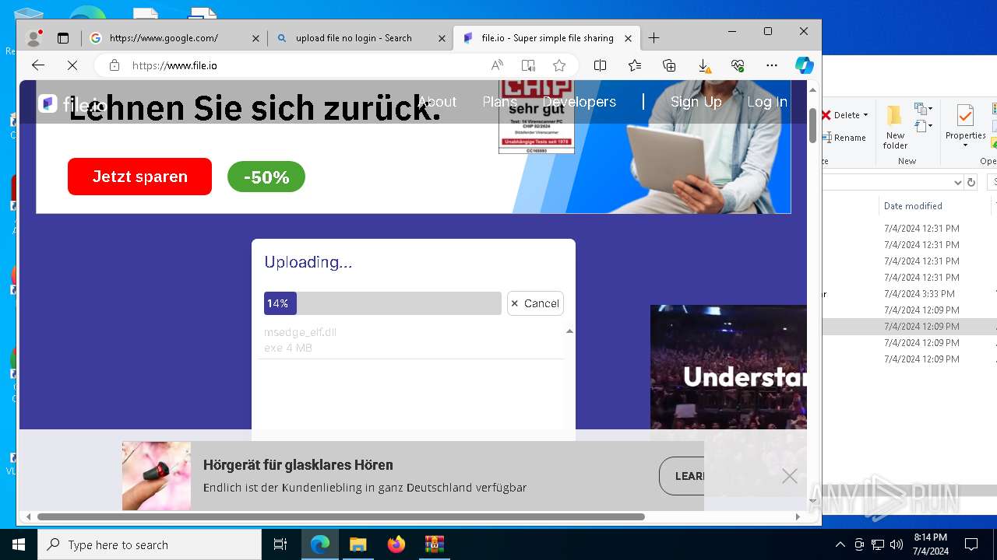Open Task View on the taskbar

click(280, 544)
